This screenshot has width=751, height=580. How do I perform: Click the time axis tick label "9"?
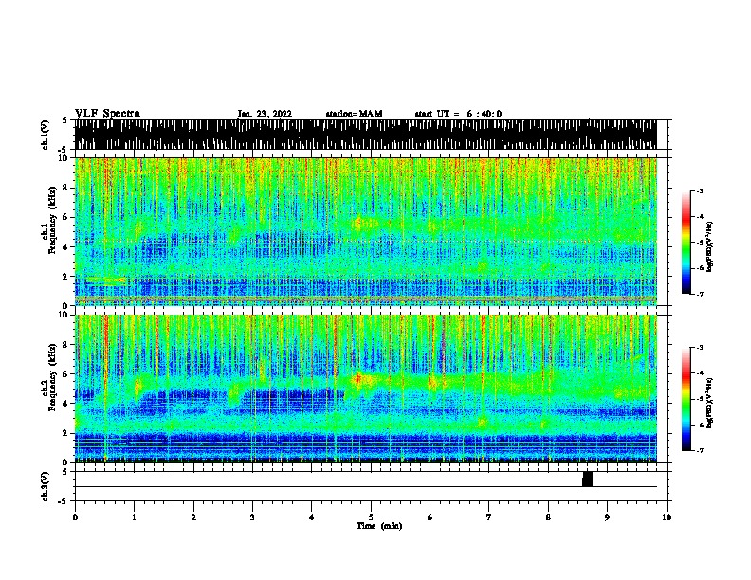[607, 517]
